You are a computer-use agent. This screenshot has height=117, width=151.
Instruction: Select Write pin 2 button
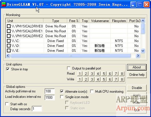coord(86,80)
